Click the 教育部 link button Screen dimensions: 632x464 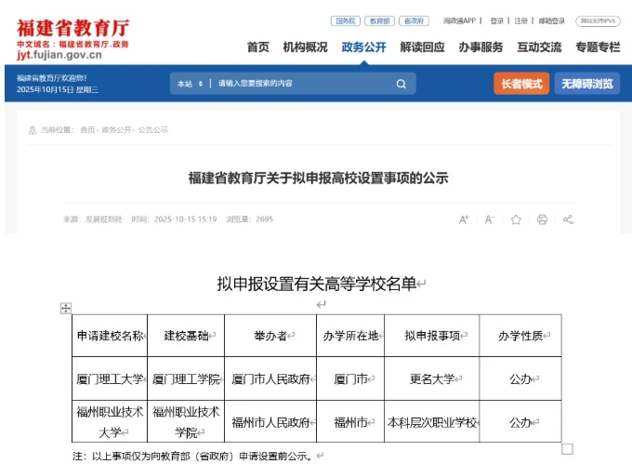pos(378,20)
